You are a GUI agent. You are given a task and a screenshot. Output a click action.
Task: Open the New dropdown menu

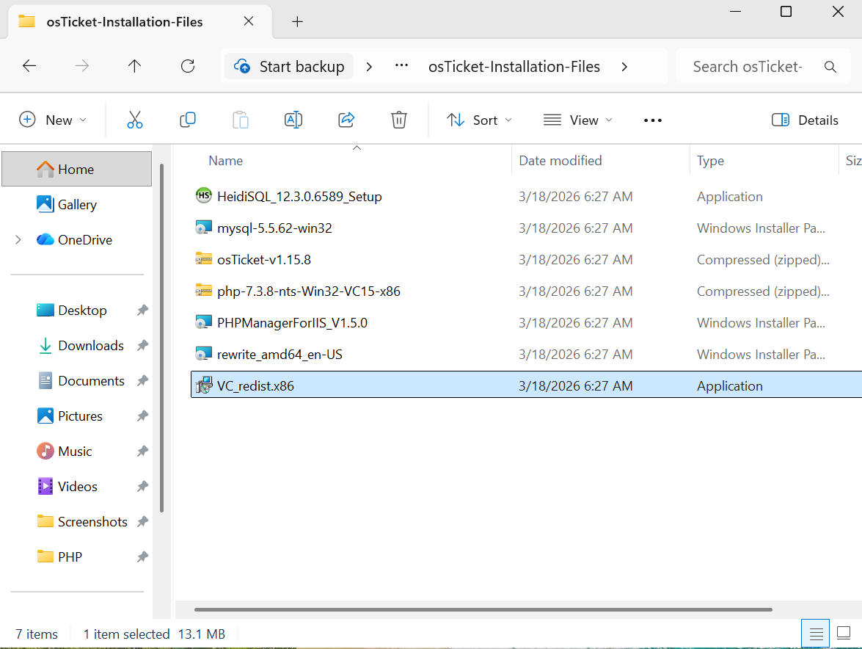tap(54, 120)
